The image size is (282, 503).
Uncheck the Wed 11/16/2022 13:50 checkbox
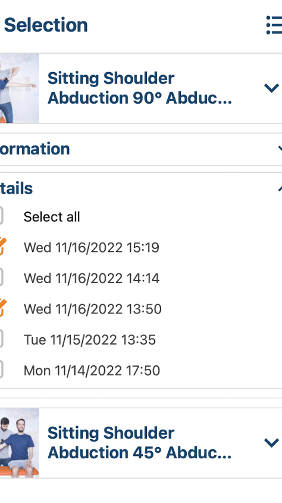[2, 308]
